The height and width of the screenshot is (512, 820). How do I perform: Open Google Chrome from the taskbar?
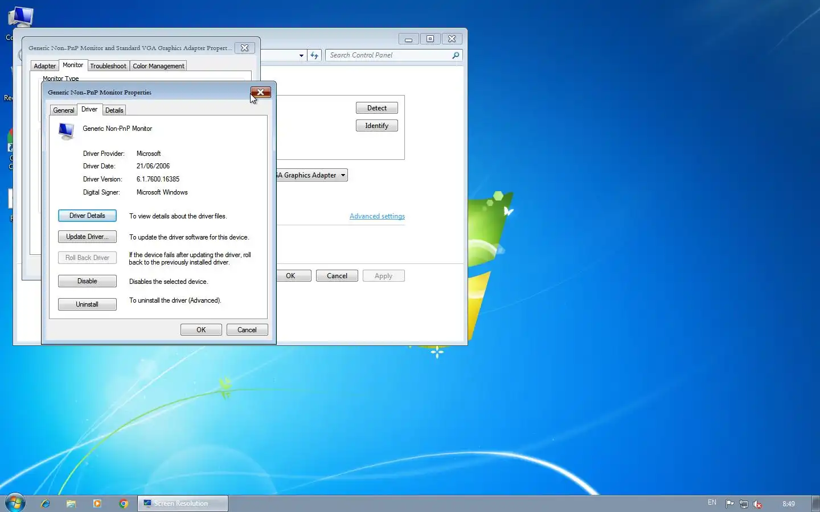(124, 503)
